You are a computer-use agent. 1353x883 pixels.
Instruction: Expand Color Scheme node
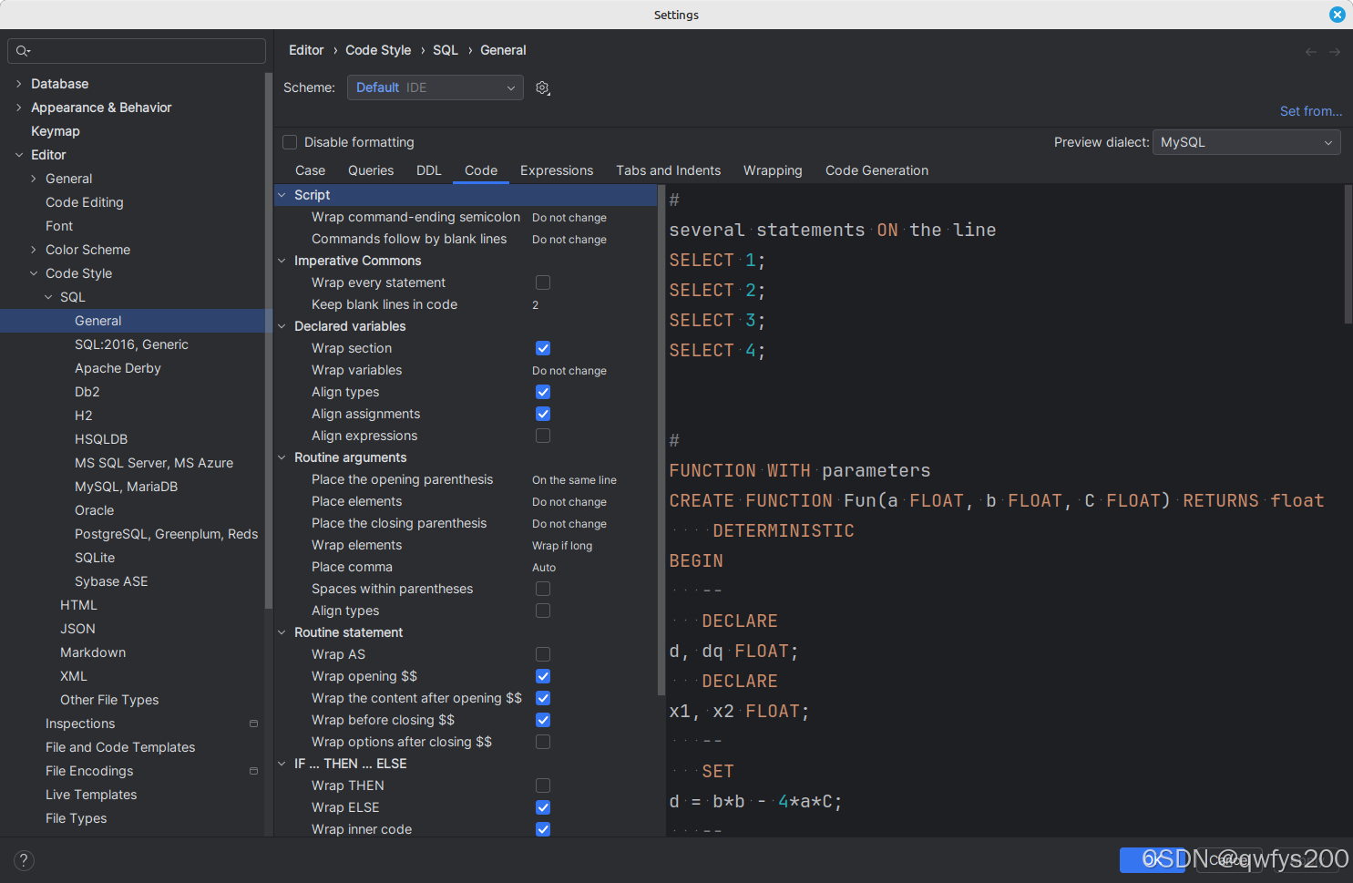point(34,250)
